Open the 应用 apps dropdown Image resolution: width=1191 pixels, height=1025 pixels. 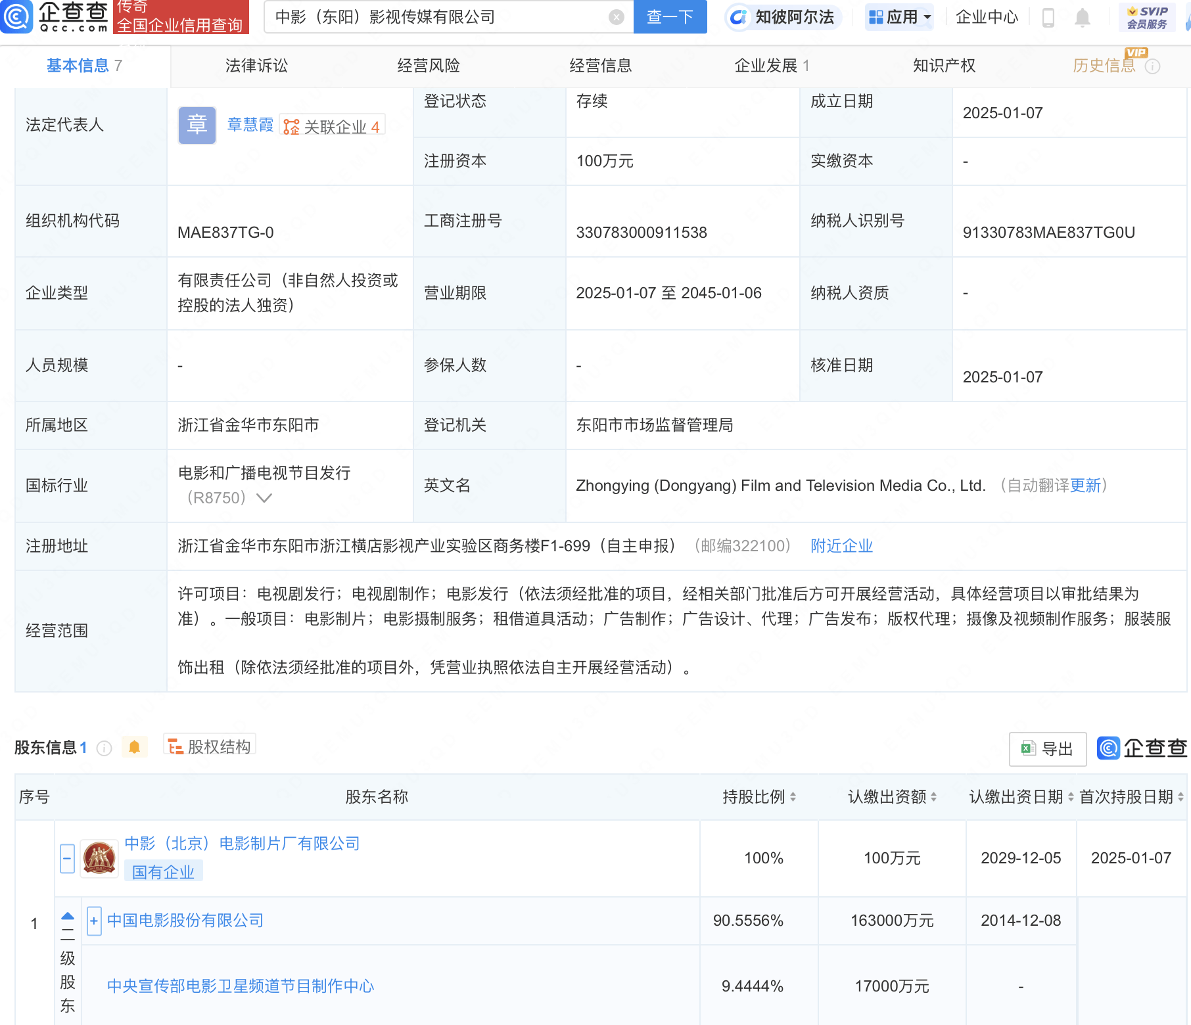[x=899, y=17]
